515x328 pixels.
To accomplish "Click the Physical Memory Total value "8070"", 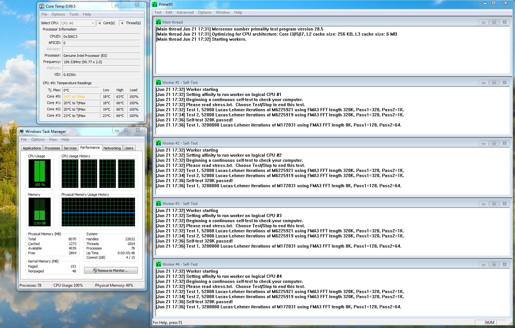I will (x=72, y=239).
